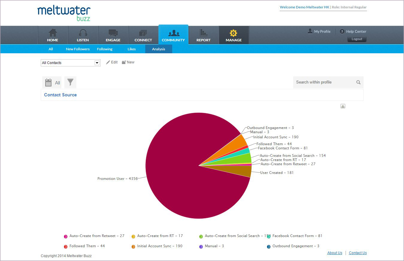The width and height of the screenshot is (404, 261).
Task: Open the Manage gear section
Action: tap(234, 35)
